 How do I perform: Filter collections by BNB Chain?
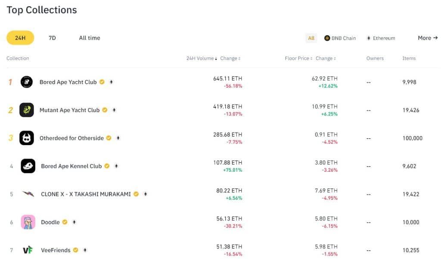(340, 38)
